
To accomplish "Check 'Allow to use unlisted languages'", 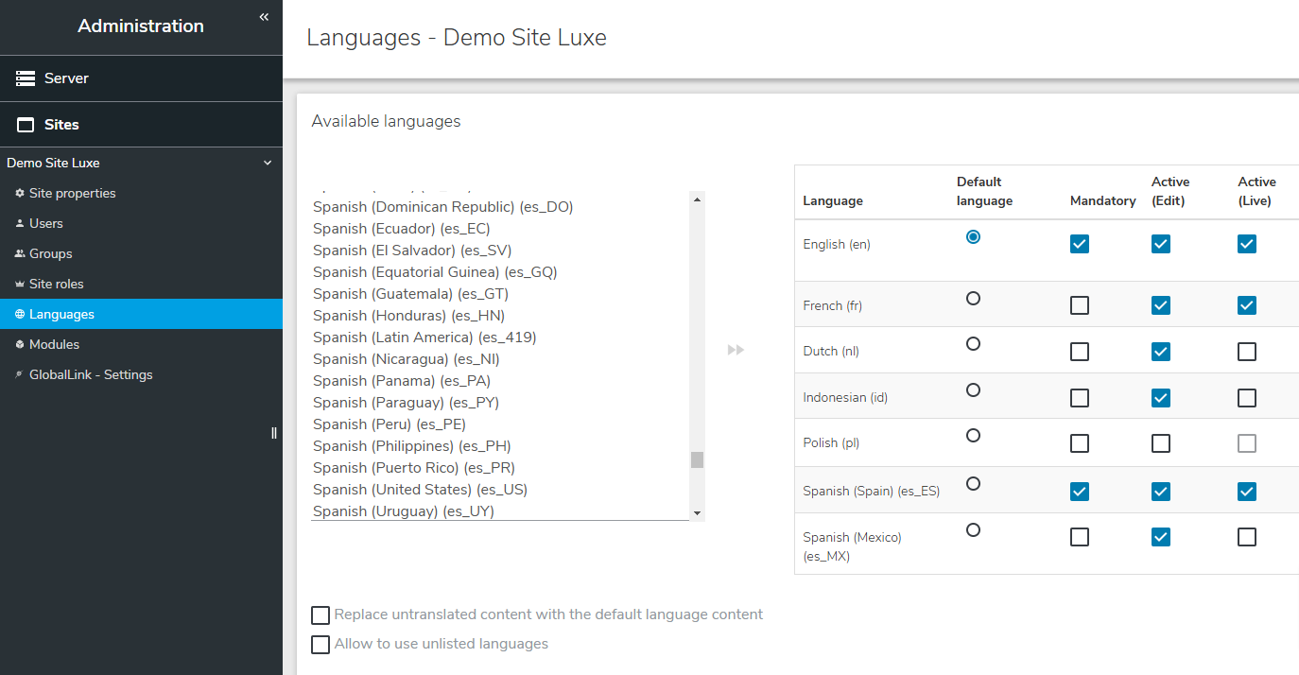I will [320, 644].
